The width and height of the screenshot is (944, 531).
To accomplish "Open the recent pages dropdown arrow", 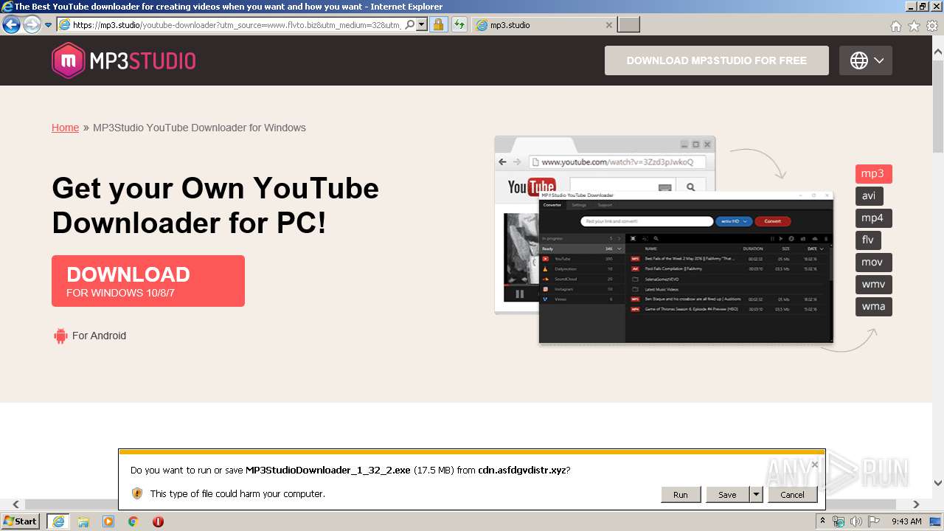I will click(x=48, y=25).
